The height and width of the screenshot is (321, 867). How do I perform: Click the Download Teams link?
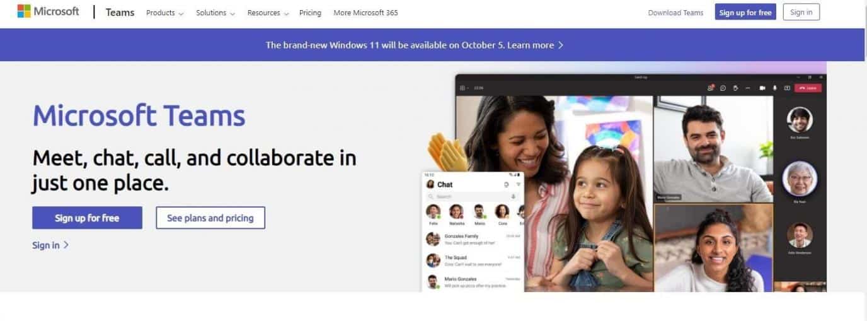pyautogui.click(x=675, y=13)
